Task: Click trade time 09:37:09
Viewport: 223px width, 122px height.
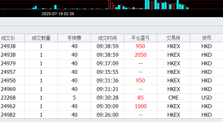Action: 108,63
